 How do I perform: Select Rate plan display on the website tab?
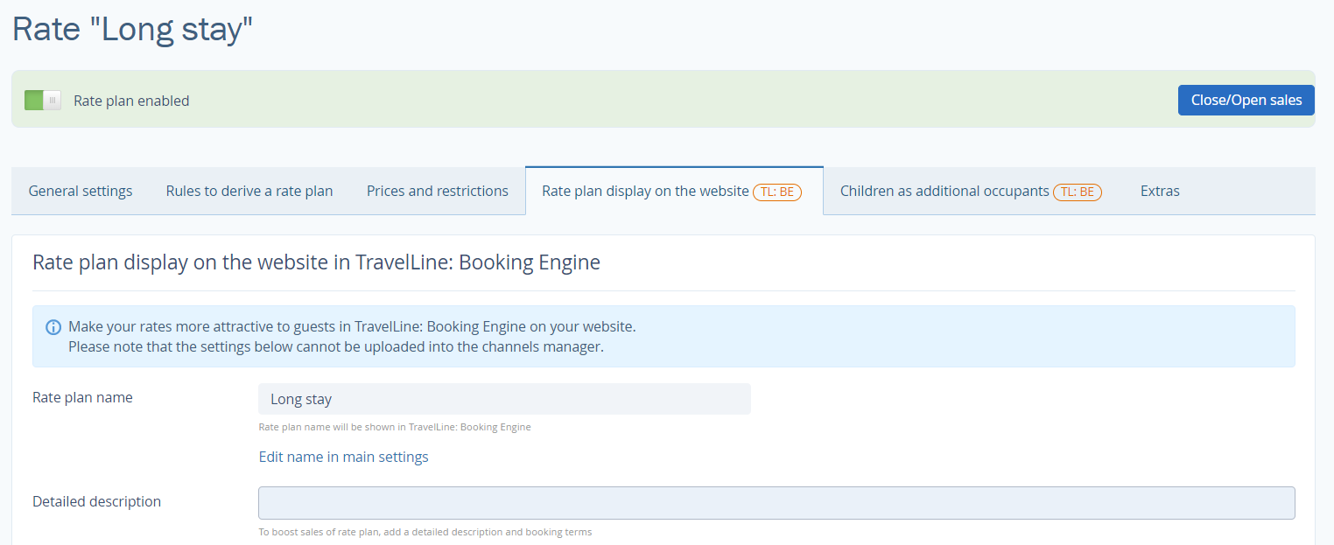645,191
